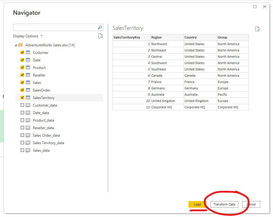
Task: Click the Product table icon
Action: pyautogui.click(x=28, y=68)
